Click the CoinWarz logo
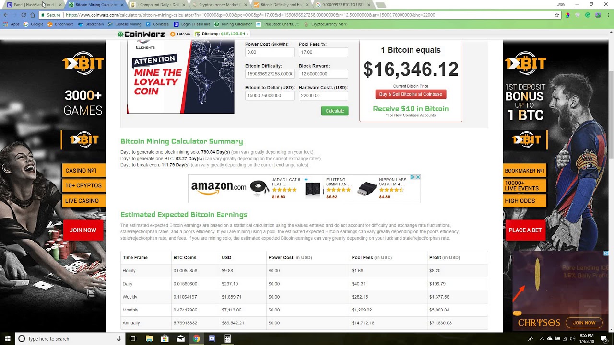 click(x=142, y=34)
